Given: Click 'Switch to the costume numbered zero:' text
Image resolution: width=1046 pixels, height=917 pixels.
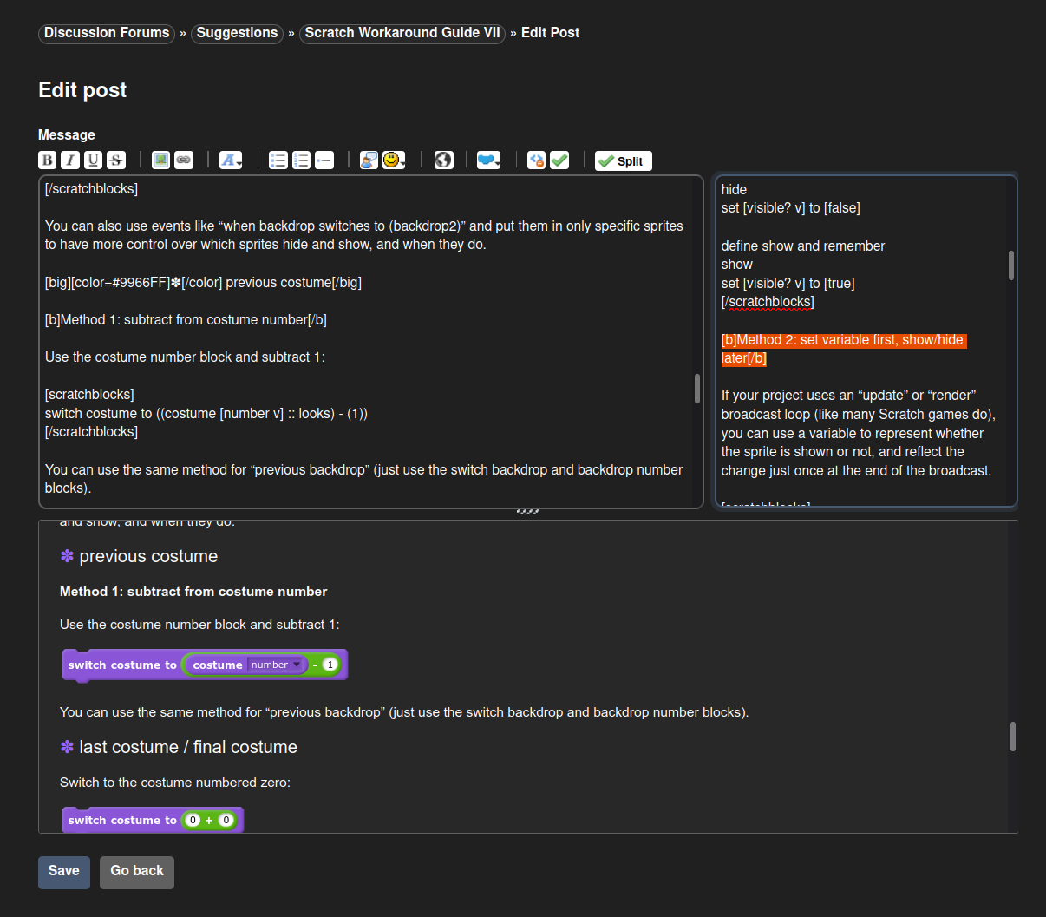Looking at the screenshot, I should pyautogui.click(x=175, y=783).
